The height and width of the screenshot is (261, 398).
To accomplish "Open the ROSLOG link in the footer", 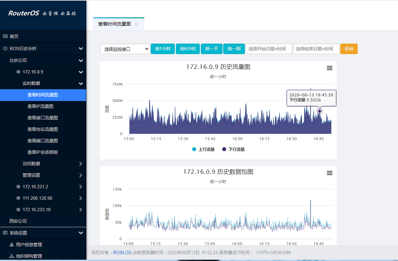I will click(x=121, y=252).
